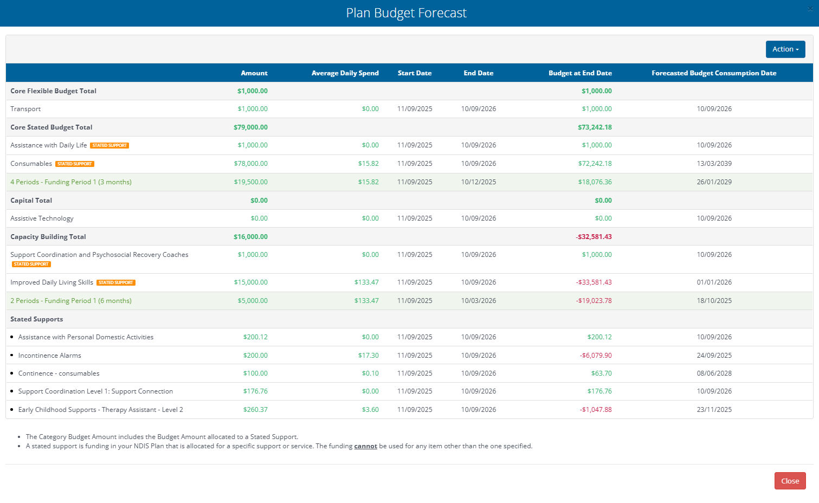Select the Transport budget row
Viewport: 819px width, 503px height.
tap(25, 109)
